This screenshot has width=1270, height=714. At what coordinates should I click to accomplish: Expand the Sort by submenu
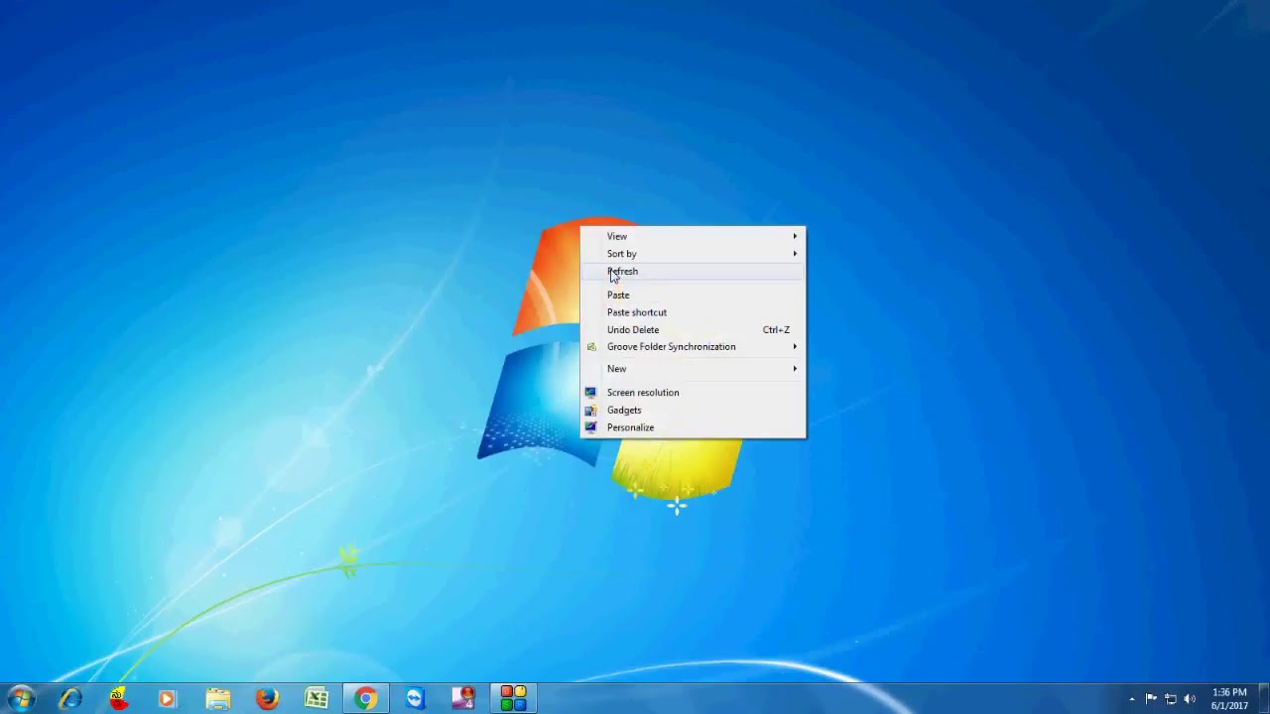click(x=693, y=254)
